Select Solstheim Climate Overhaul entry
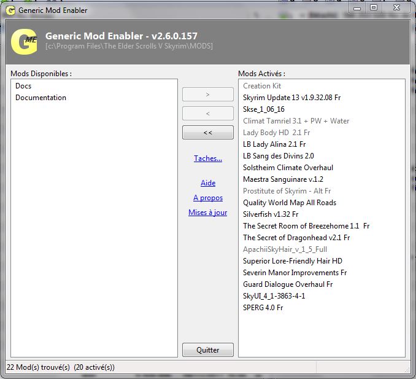 (x=288, y=168)
